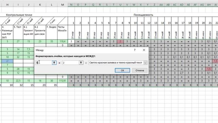Collapse dialog via first range-select arrow icon
Image resolution: width=218 pixels, height=123 pixels.
point(54,63)
